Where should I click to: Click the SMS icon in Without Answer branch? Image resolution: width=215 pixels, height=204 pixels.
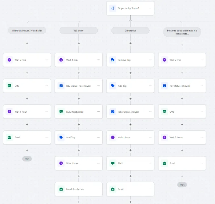[9, 86]
